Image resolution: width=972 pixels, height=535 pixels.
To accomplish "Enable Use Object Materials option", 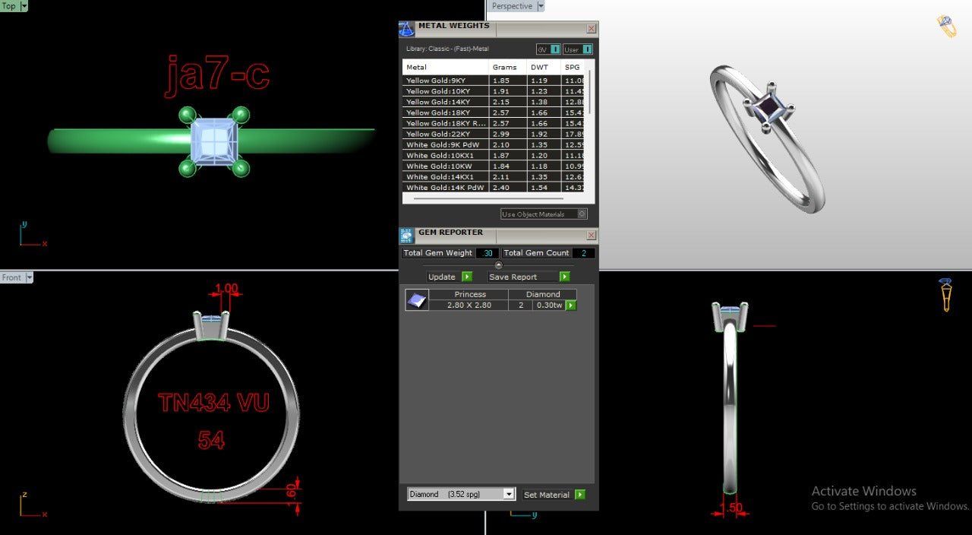I will [x=582, y=214].
